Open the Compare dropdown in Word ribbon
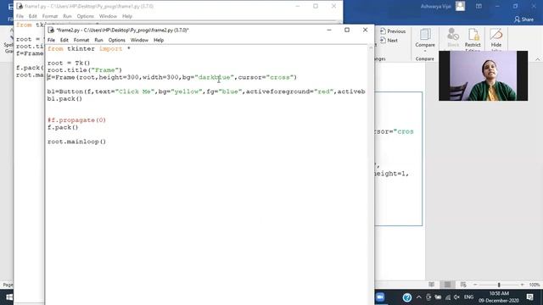Image resolution: width=543 pixels, height=305 pixels. pyautogui.click(x=425, y=40)
